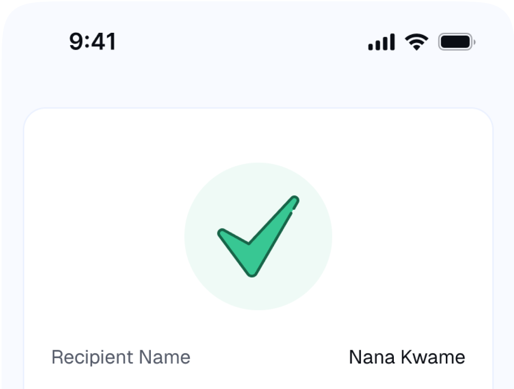Click the small battery terminal nub

475,42
